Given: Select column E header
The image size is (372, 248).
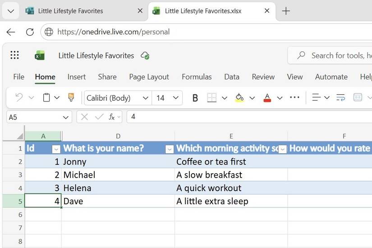Looking at the screenshot, I should [x=231, y=136].
